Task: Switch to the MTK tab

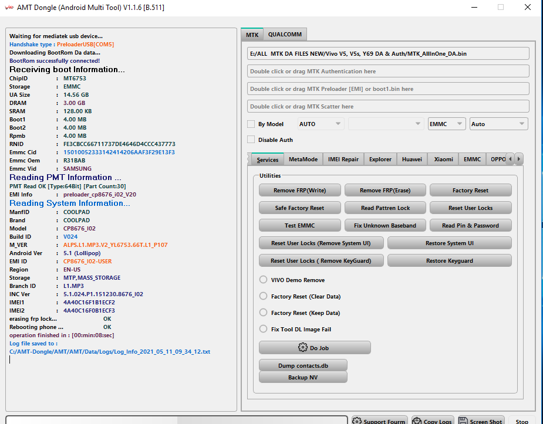Action: 252,35
